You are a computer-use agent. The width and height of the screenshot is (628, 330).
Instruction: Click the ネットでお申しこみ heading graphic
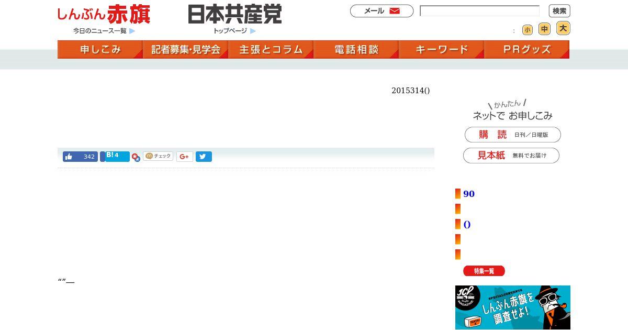pos(512,110)
